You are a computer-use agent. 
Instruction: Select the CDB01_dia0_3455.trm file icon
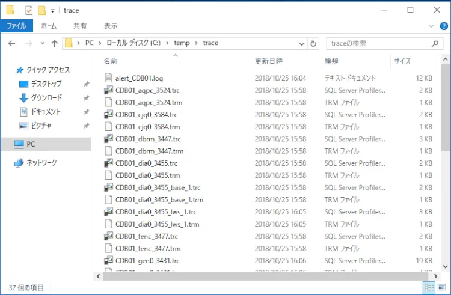coord(108,175)
